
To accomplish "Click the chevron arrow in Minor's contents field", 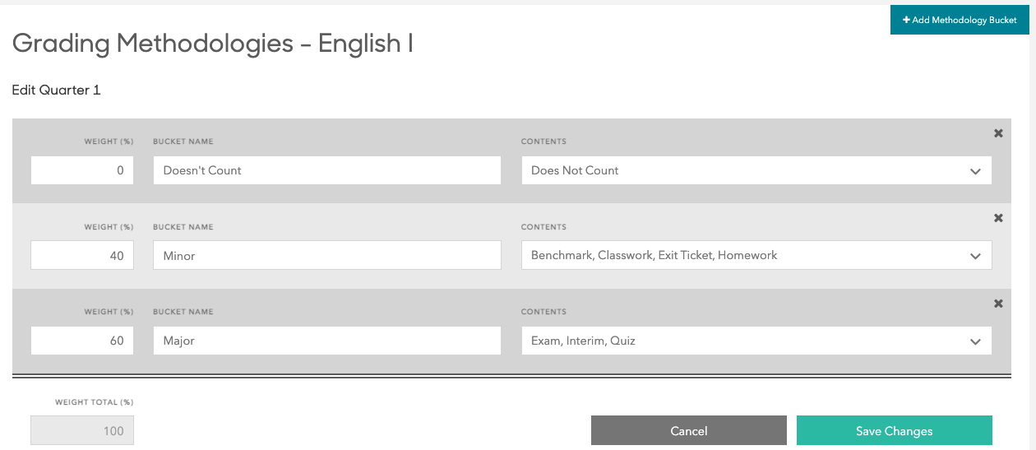I will pos(975,256).
